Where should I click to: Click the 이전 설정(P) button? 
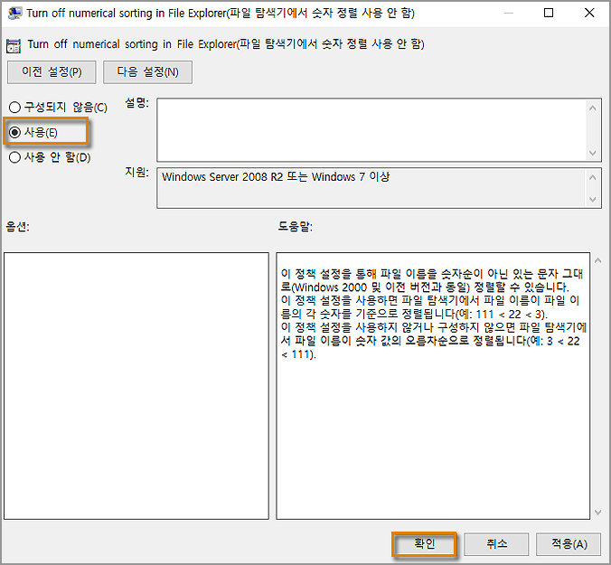52,72
